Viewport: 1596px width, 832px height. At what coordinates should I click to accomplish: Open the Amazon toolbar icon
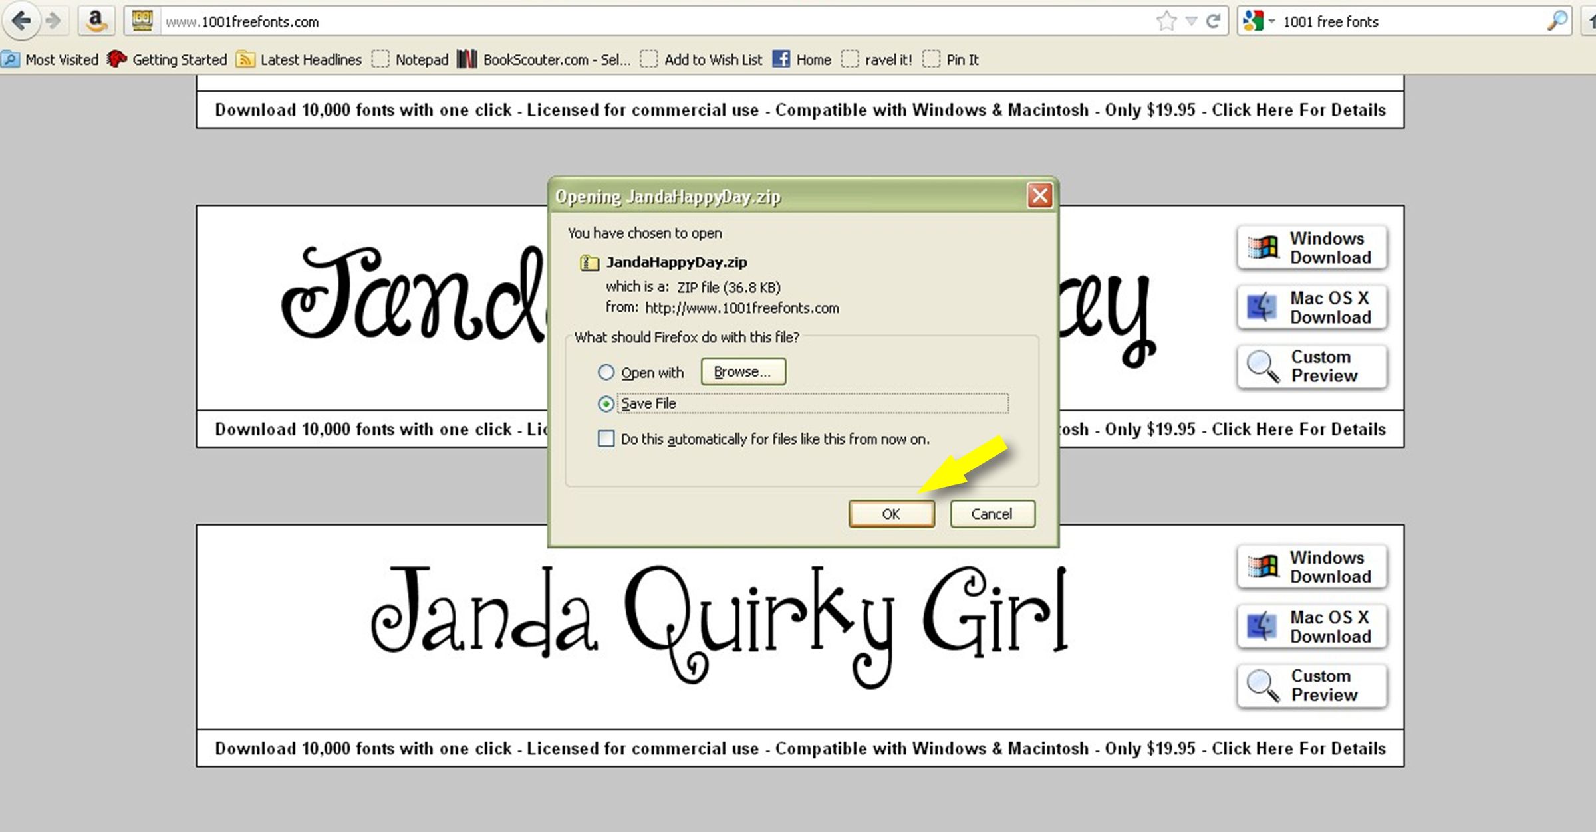[x=96, y=21]
